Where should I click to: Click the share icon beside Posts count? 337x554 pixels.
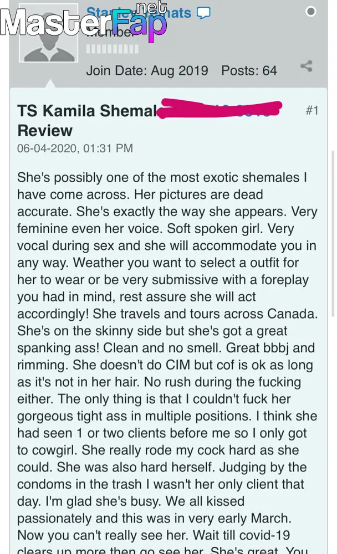coord(306,66)
